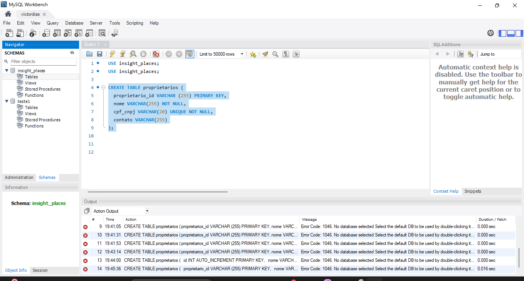Create a new stored procedure icon
Image resolution: width=524 pixels, height=281 pixels.
(78, 33)
